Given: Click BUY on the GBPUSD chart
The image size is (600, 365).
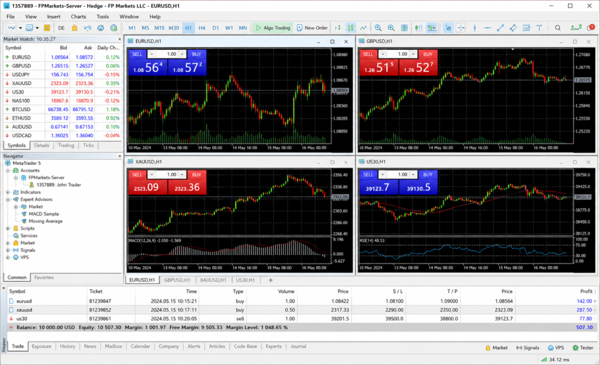Looking at the screenshot, I should pos(427,54).
